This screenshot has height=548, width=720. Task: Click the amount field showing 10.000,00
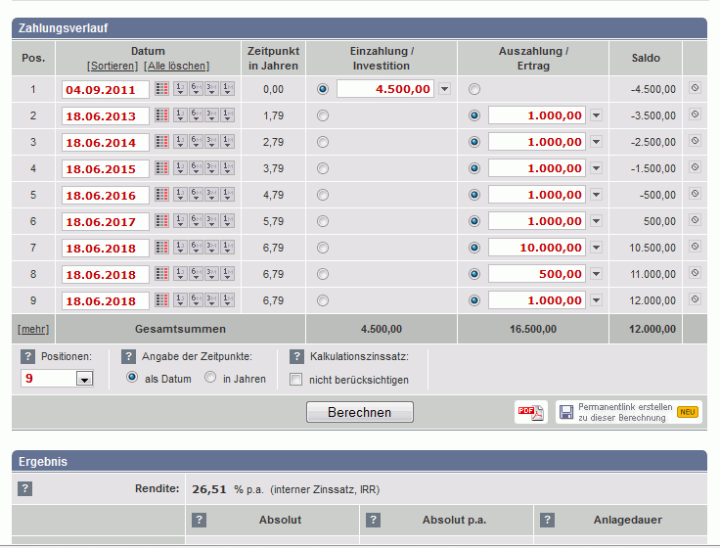(x=537, y=248)
